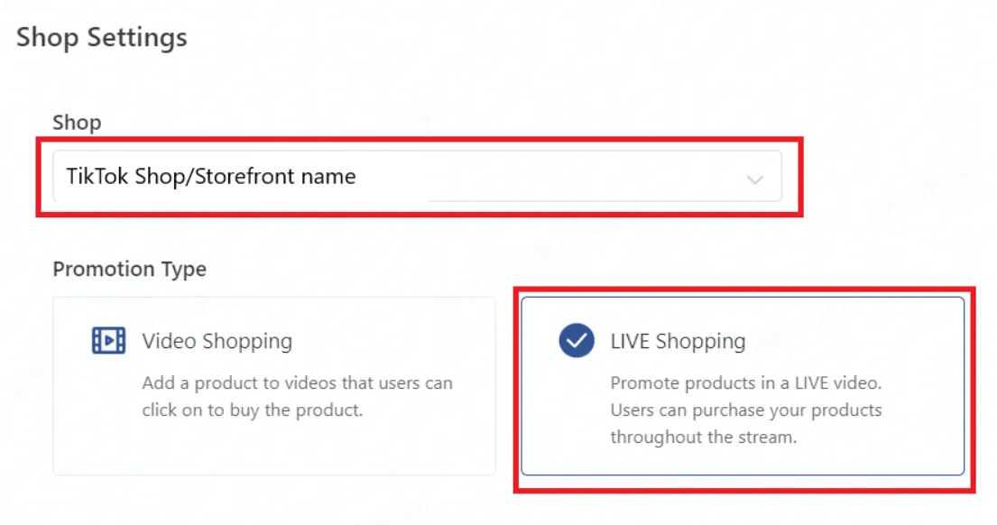Click the "Shop" field label
The height and width of the screenshot is (525, 997).
point(77,122)
